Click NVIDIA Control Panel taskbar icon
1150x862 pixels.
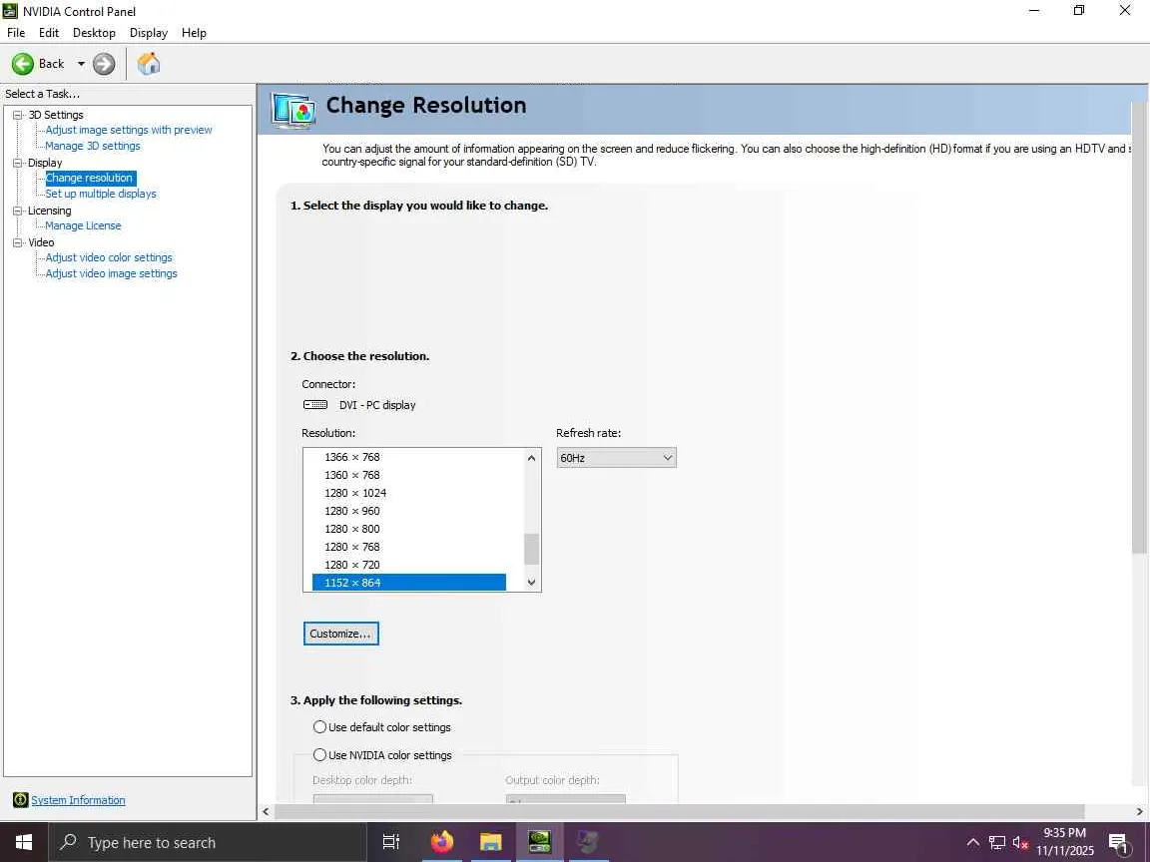(540, 842)
